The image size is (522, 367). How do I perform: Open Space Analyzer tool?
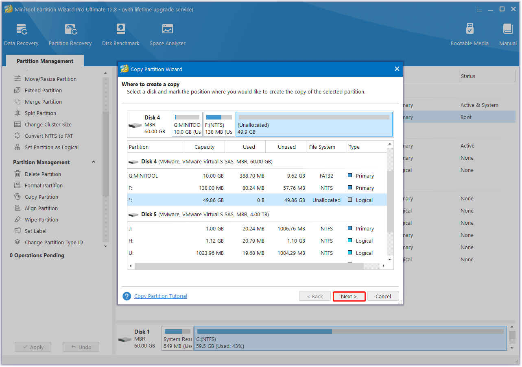pyautogui.click(x=167, y=35)
